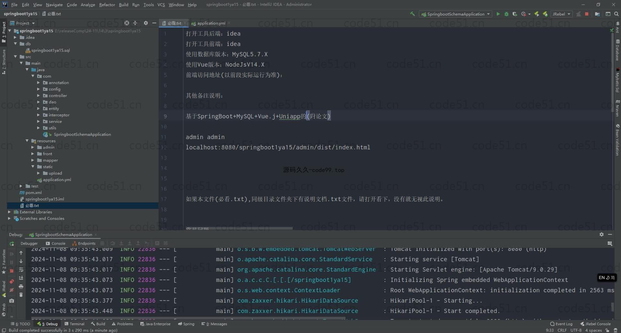The height and width of the screenshot is (333, 621).
Task: Run with JRebel rocket icon
Action: [x=537, y=14]
